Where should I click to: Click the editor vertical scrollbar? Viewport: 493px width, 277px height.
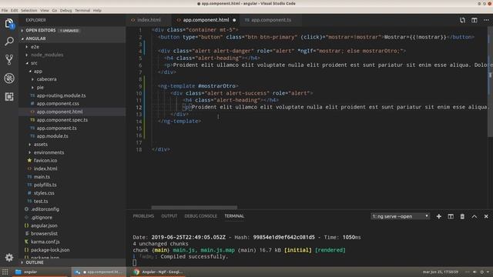[490, 82]
